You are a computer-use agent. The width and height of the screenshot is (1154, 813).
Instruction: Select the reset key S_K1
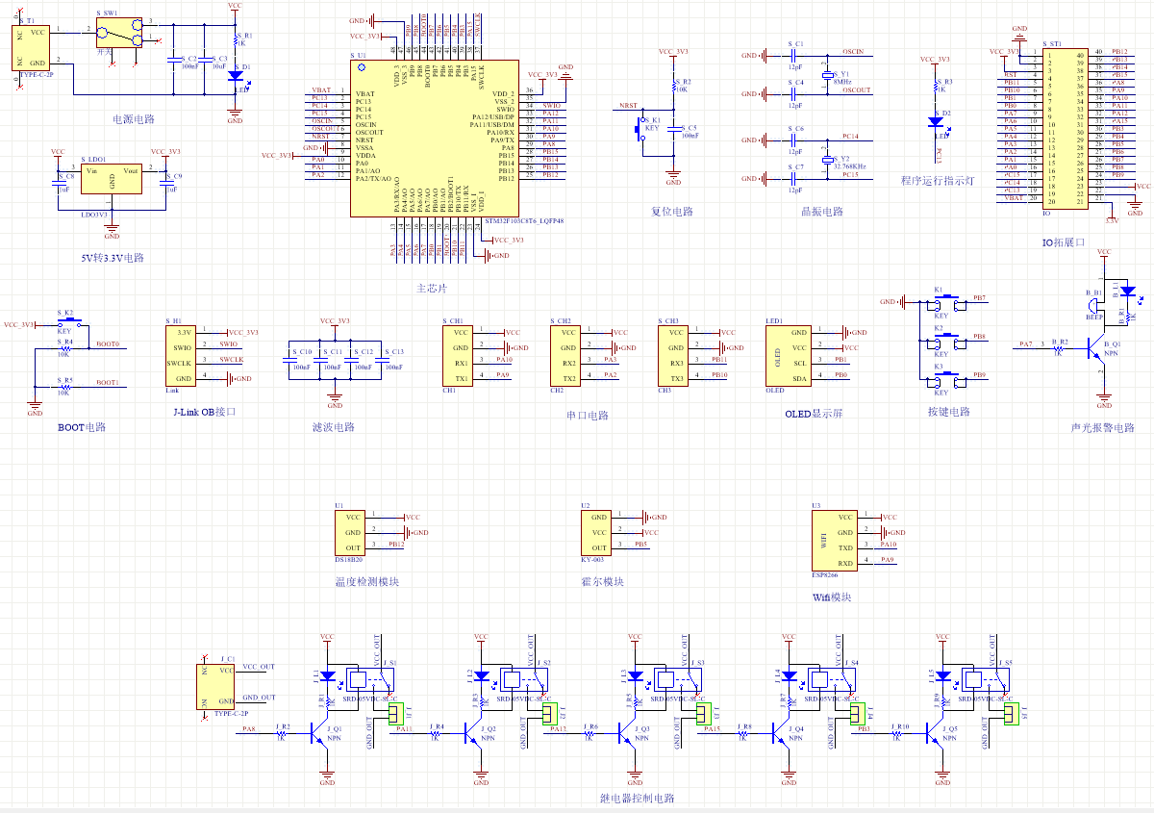[638, 128]
